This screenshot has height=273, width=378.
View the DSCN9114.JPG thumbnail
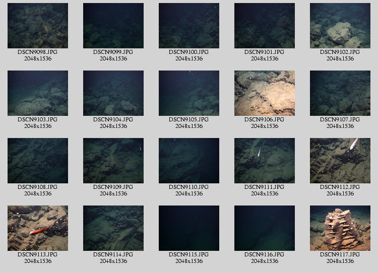(x=113, y=228)
